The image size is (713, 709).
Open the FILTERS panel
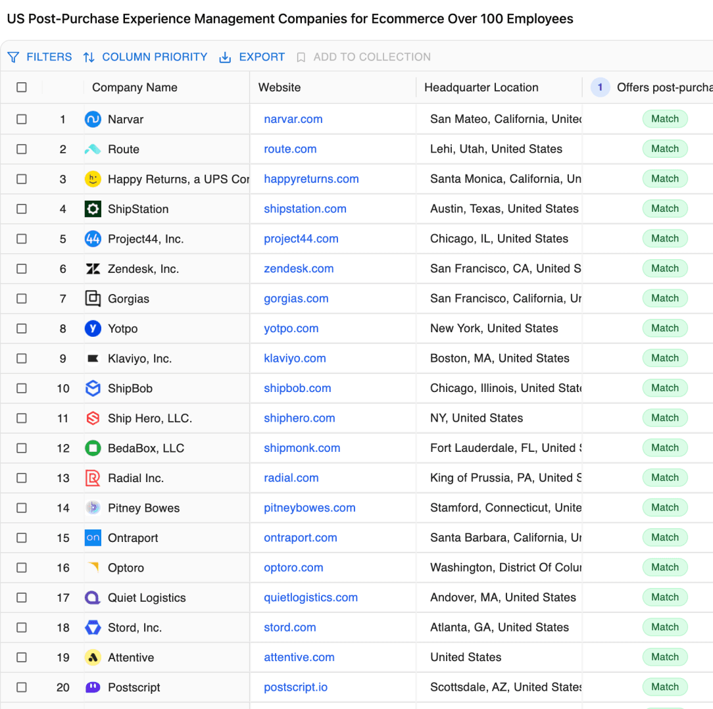tap(40, 57)
